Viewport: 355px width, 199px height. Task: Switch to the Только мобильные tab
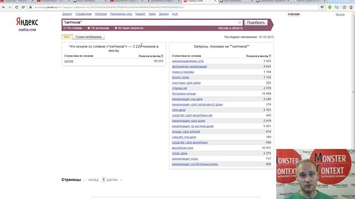[x=88, y=37]
